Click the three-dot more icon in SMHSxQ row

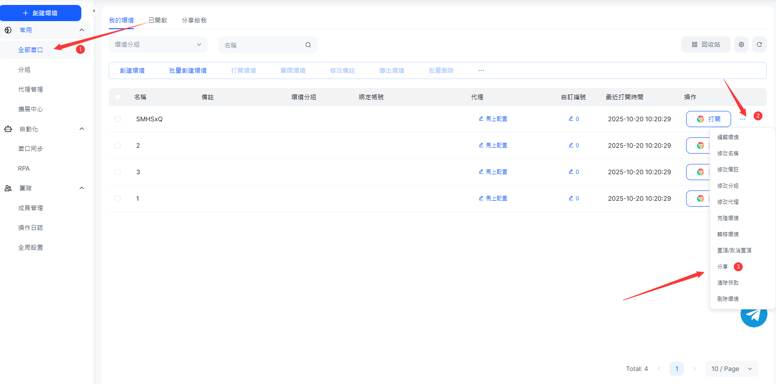(743, 119)
